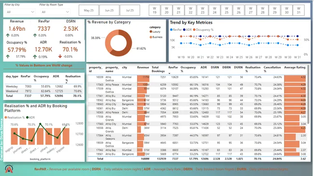The width and height of the screenshot is (314, 176).
Task: Click the AtliQ logo icon at bottom left
Action: [x=9, y=169]
